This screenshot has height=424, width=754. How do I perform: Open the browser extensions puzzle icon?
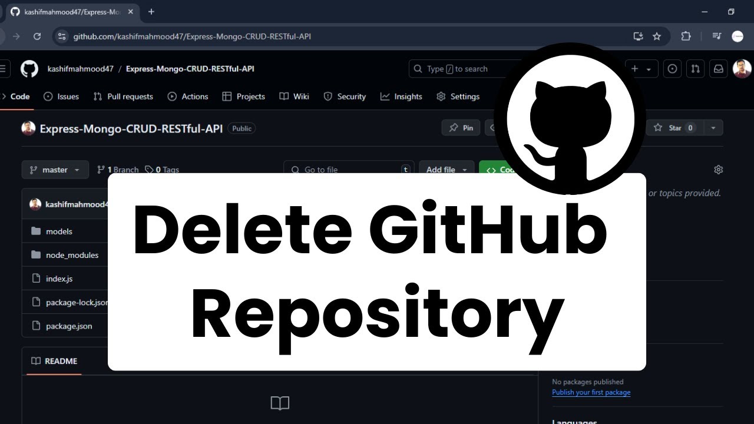[686, 37]
